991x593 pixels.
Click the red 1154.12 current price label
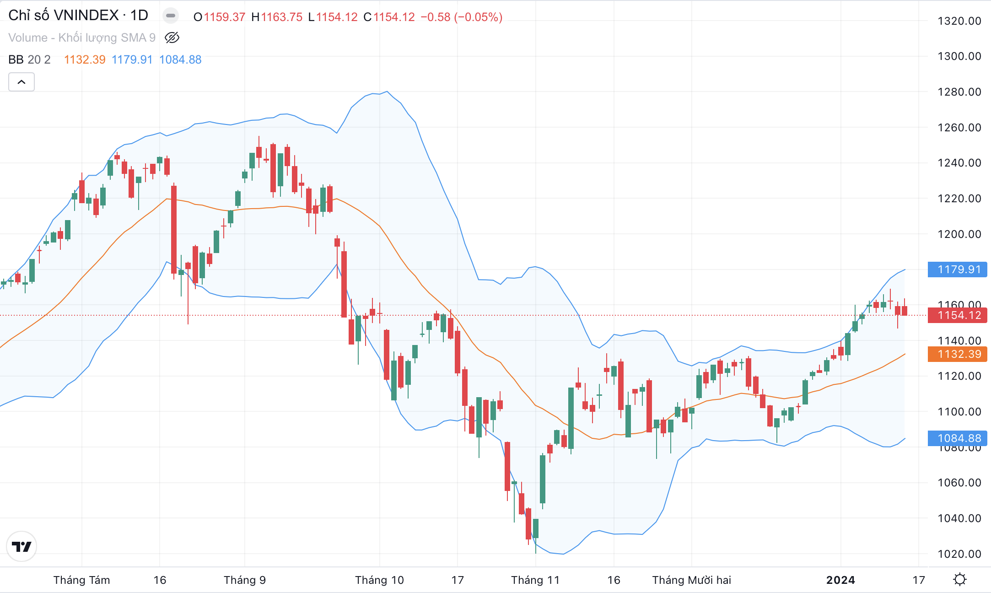[957, 315]
